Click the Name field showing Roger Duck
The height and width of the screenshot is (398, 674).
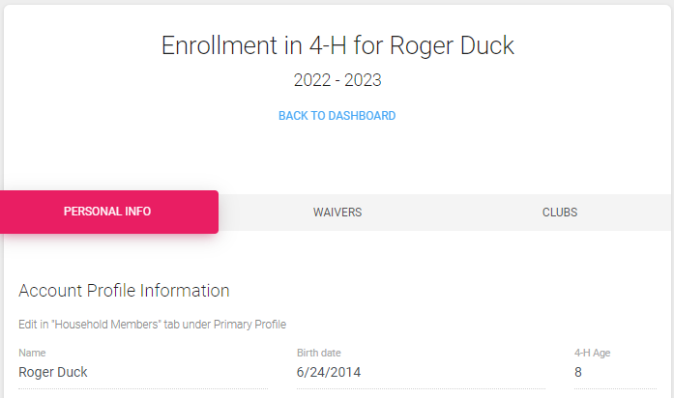pyautogui.click(x=143, y=372)
